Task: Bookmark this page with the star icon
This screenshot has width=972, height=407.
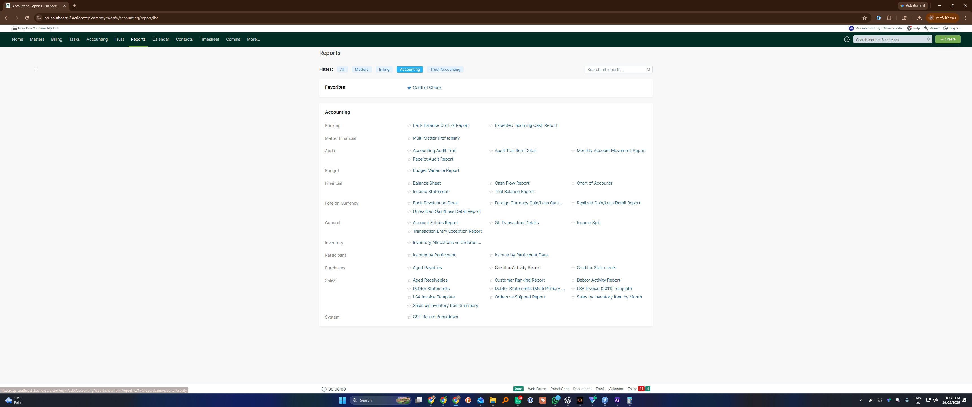Action: pyautogui.click(x=864, y=18)
